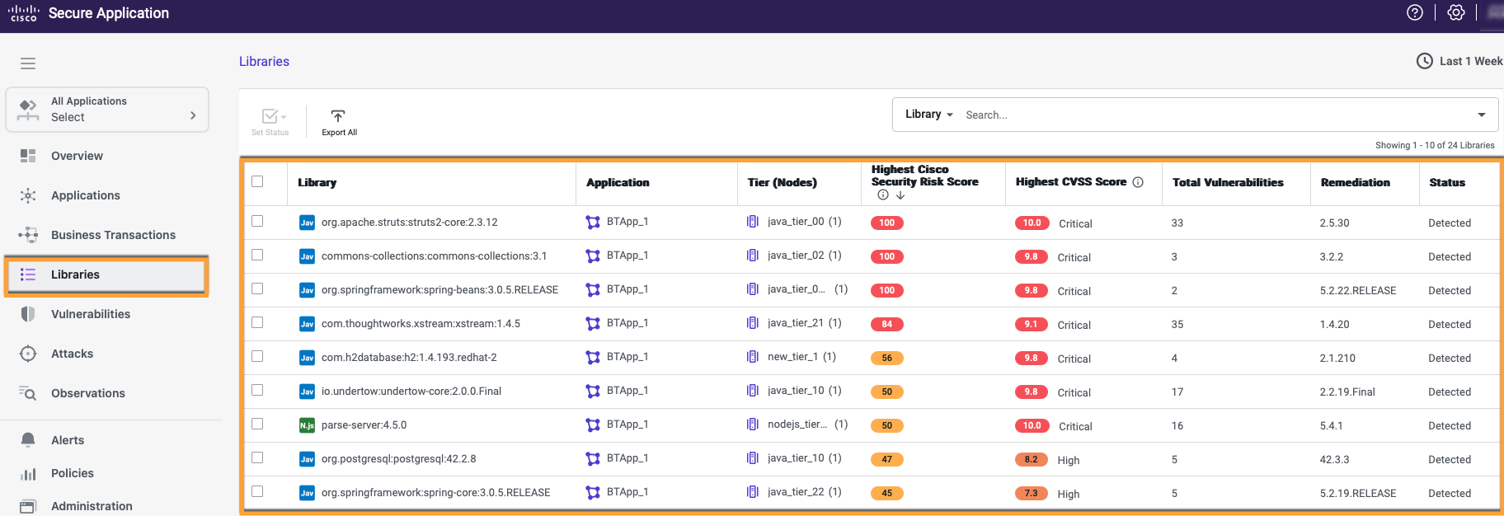Click the Vulnerabilities shield icon
This screenshot has height=516, width=1504.
pos(28,314)
